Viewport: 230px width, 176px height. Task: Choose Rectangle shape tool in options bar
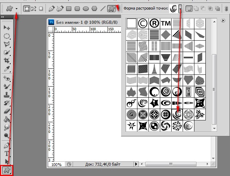69,9
